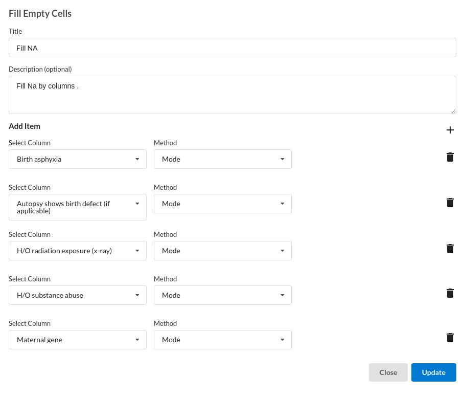The image size is (464, 398).
Task: Click the Title input field
Action: (233, 48)
